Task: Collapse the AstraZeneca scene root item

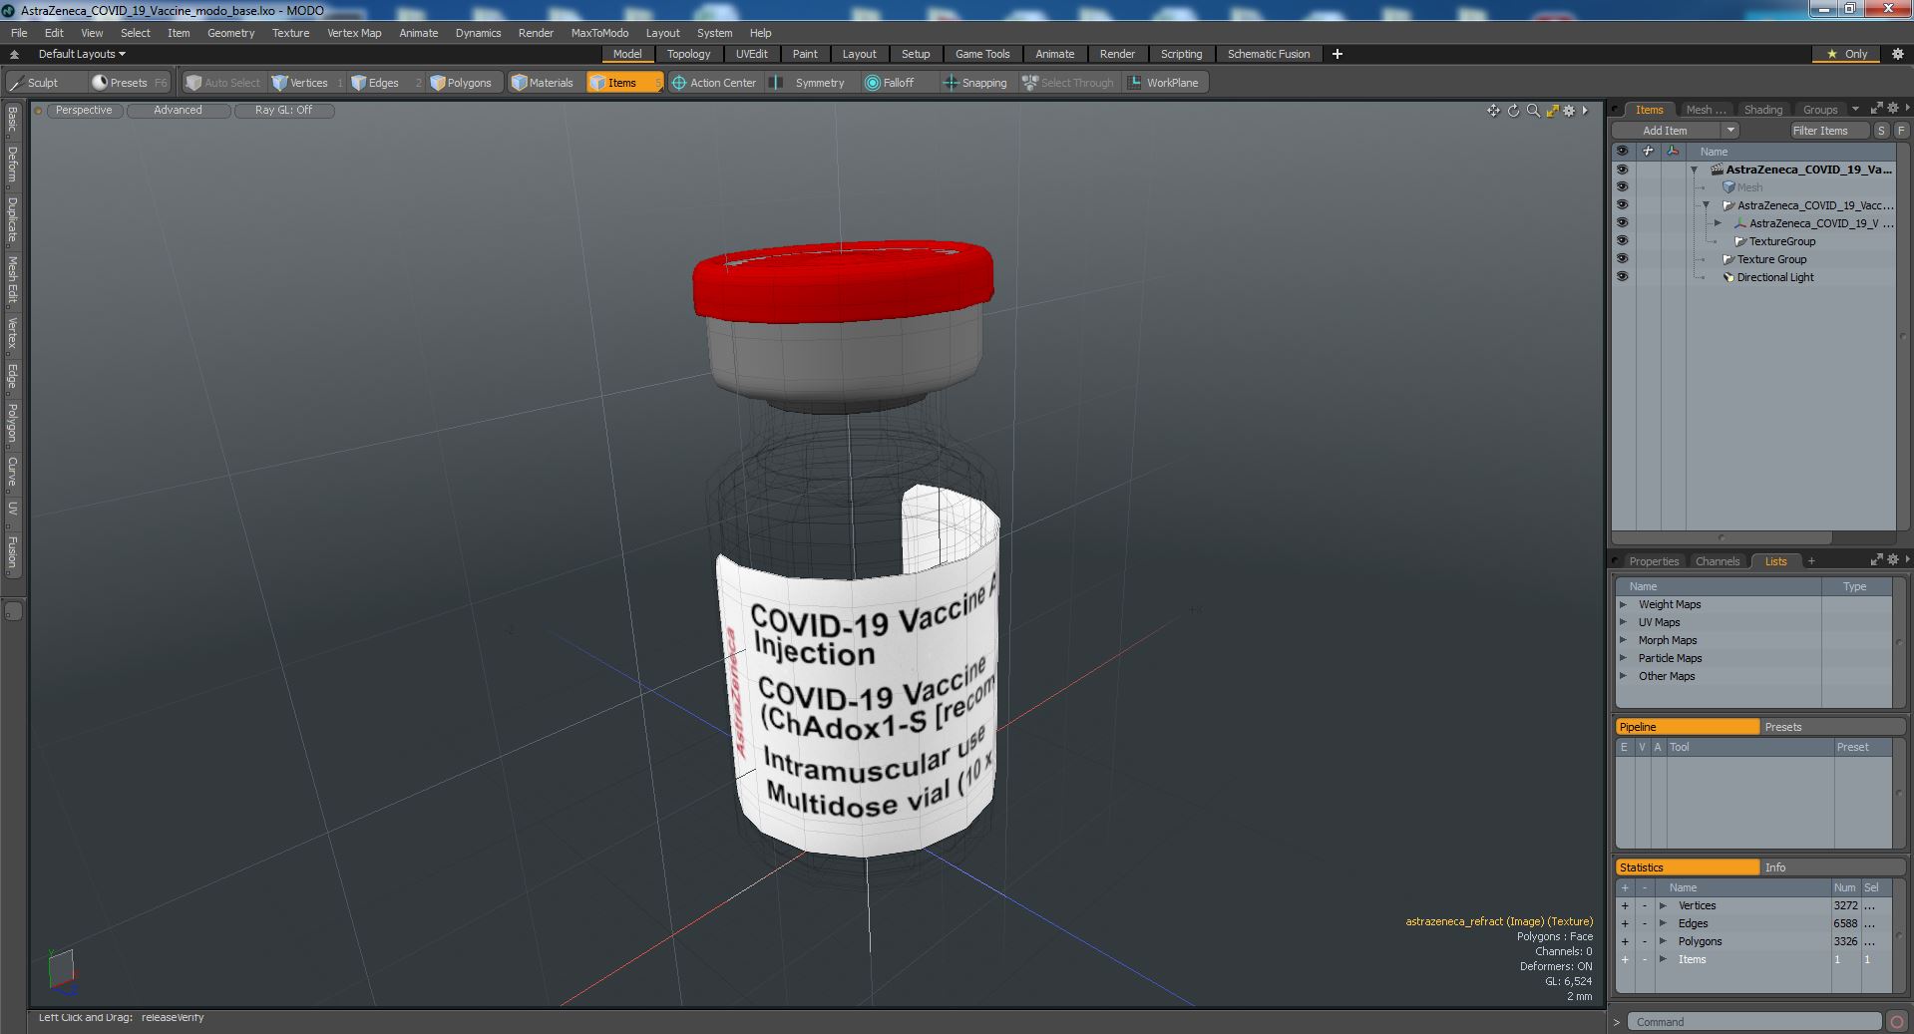Action: coord(1694,170)
